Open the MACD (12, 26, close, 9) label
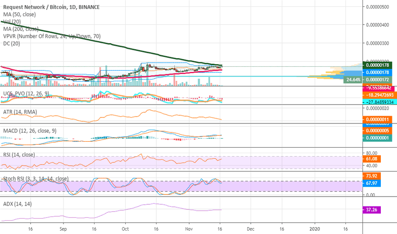The width and height of the screenshot is (397, 234). pos(30,131)
